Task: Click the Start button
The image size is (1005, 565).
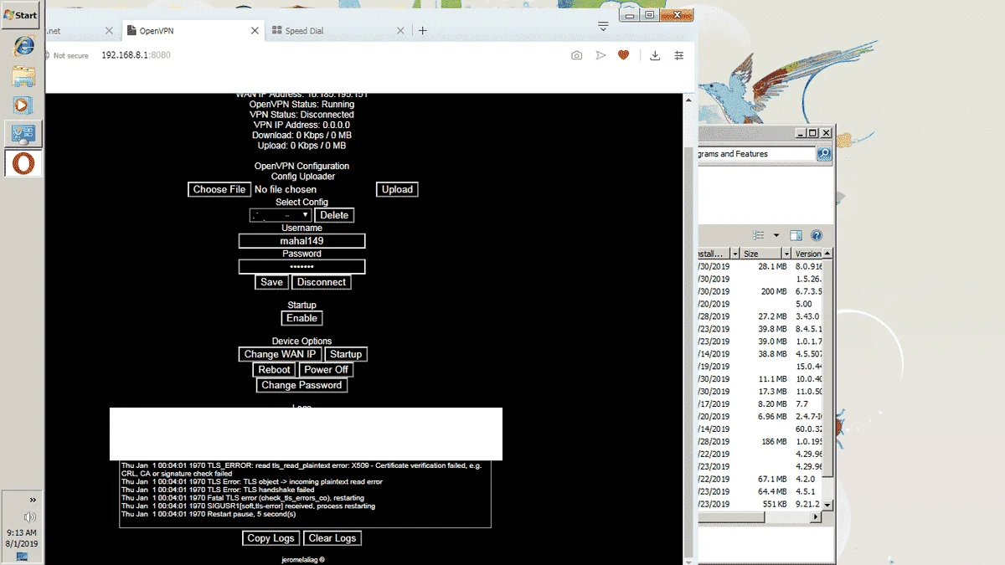Action: coord(22,15)
